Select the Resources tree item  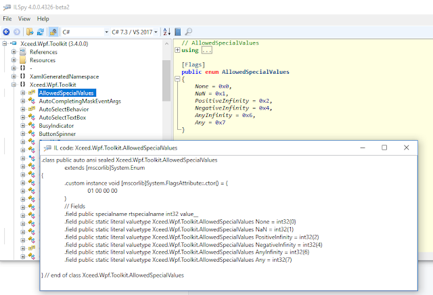[43, 60]
